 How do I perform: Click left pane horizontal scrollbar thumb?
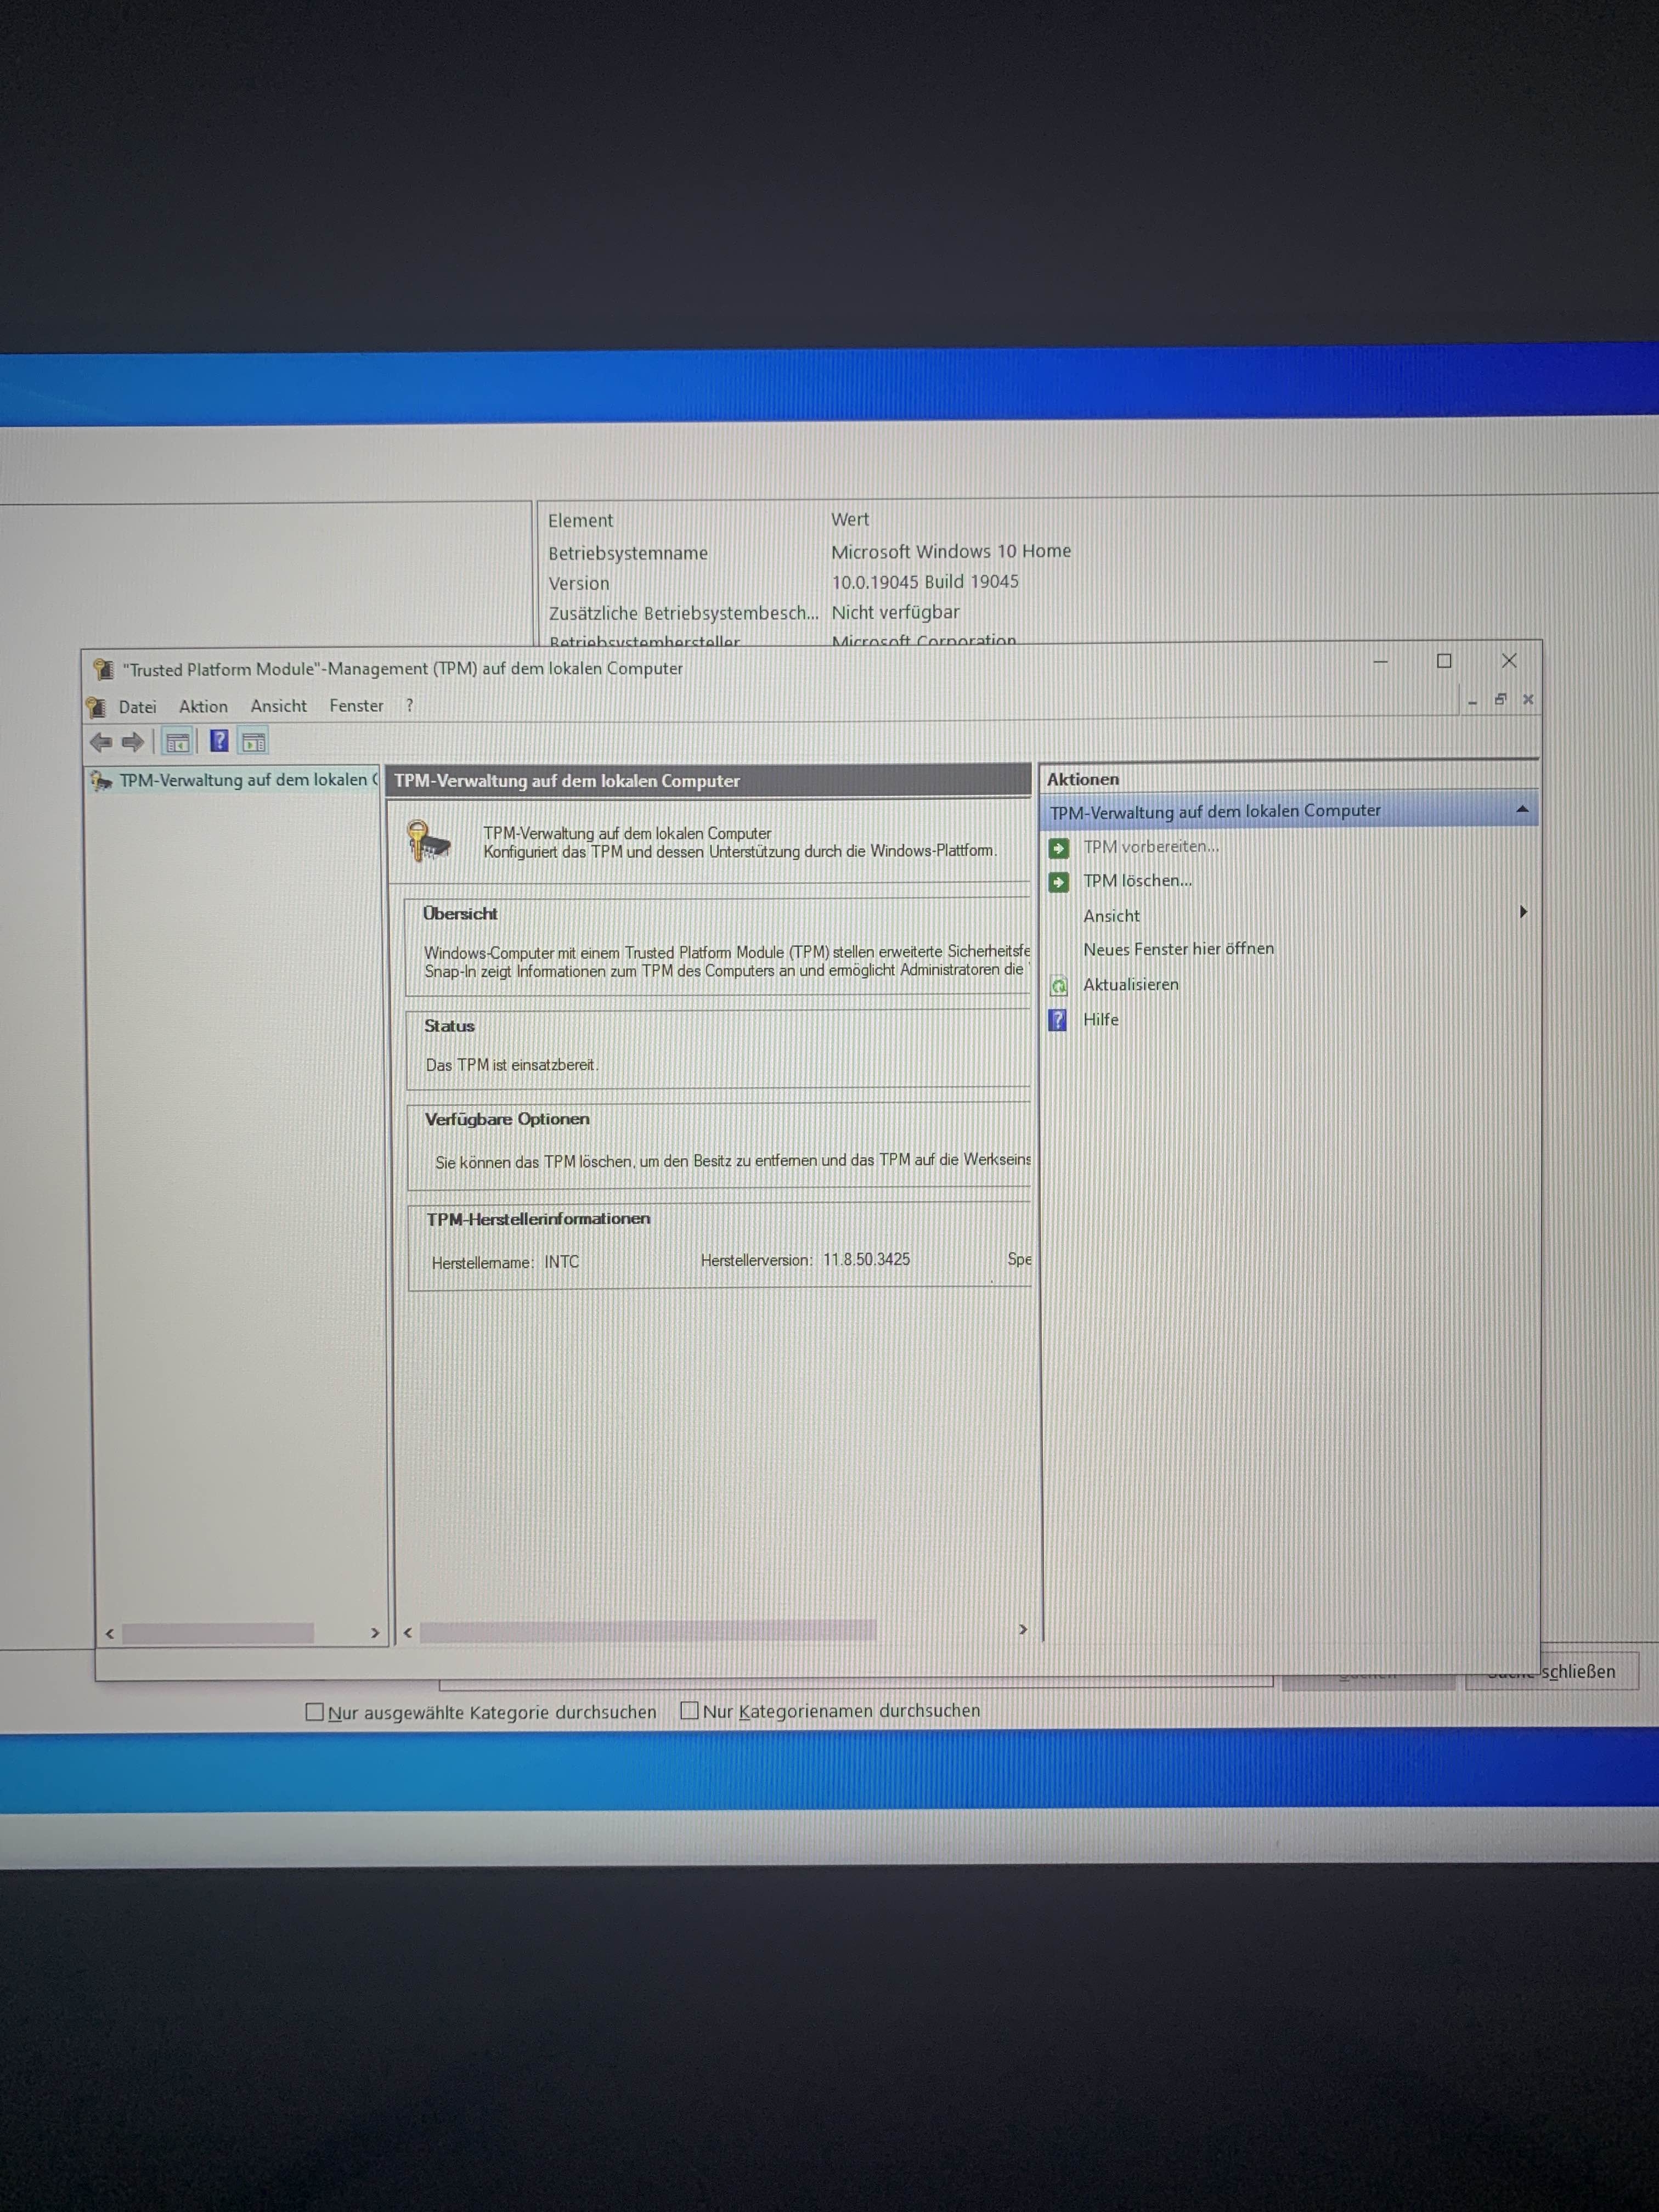[x=217, y=1633]
